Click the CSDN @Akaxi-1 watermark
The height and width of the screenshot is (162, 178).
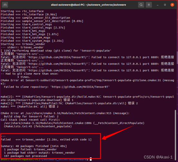158,157
